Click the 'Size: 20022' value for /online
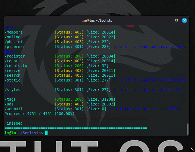 pos(101,37)
